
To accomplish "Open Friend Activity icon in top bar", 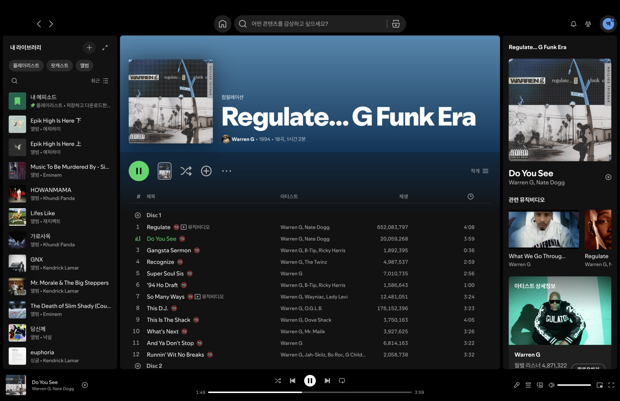I will point(588,24).
